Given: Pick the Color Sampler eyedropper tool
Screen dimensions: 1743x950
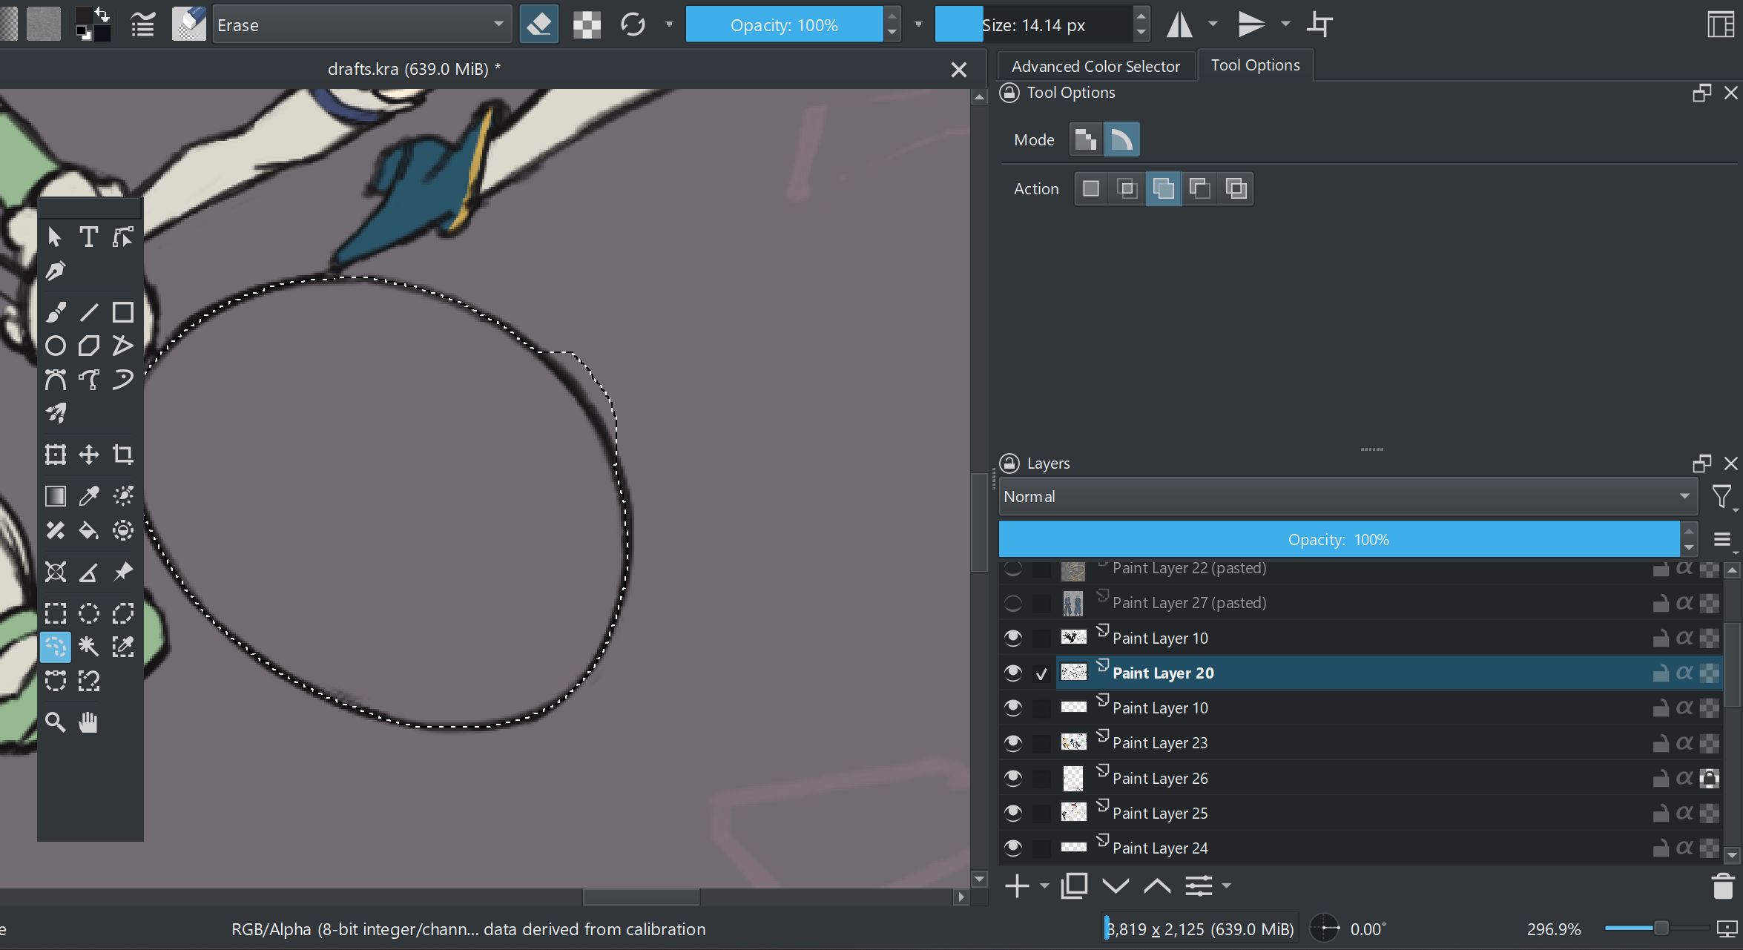Looking at the screenshot, I should click(x=89, y=495).
